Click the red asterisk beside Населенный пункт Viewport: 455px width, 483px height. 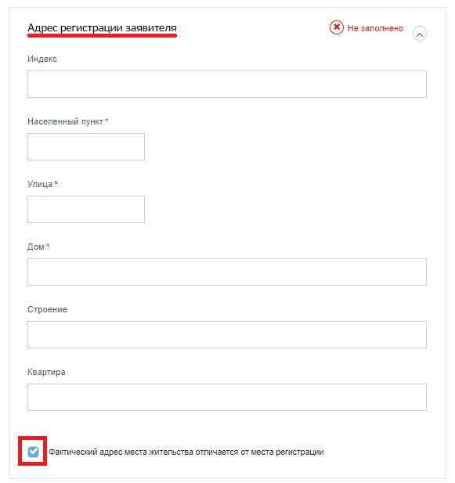pyautogui.click(x=107, y=121)
